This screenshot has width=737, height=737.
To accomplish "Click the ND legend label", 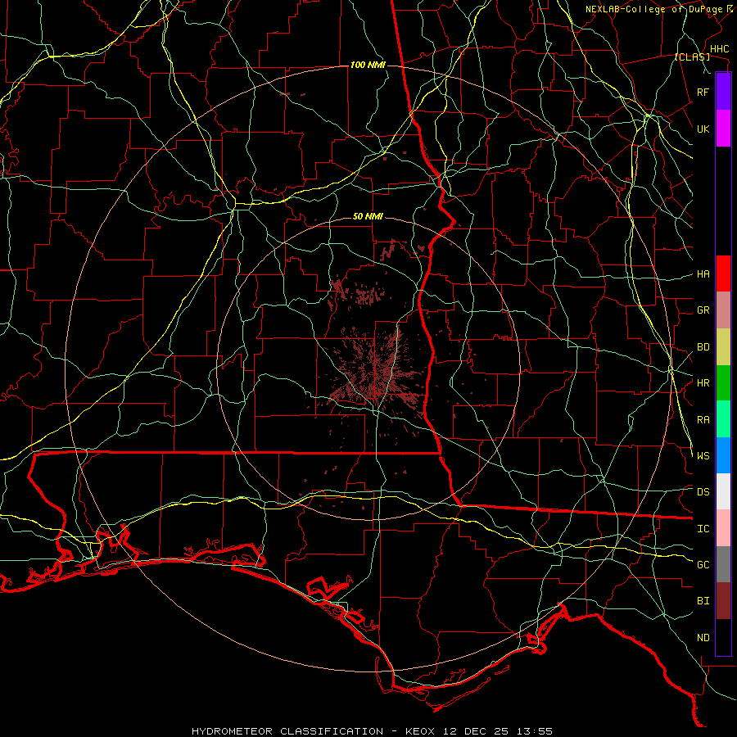I will pos(703,638).
